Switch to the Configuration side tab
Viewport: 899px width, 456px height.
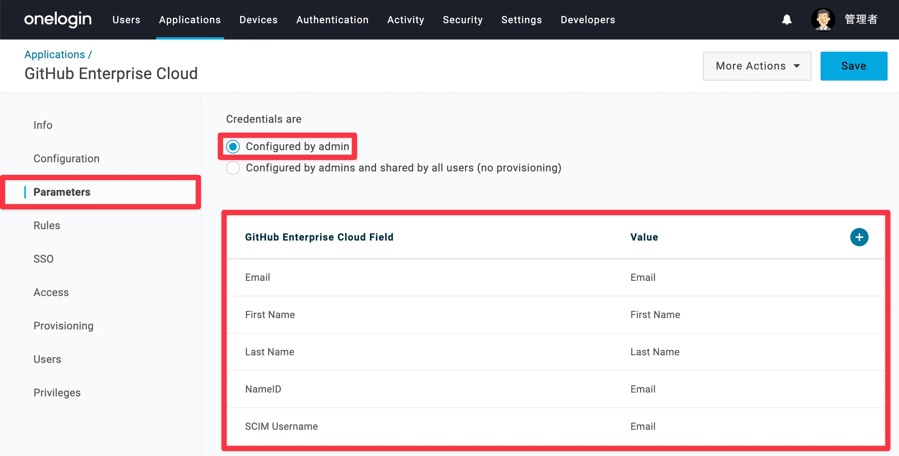(x=67, y=158)
